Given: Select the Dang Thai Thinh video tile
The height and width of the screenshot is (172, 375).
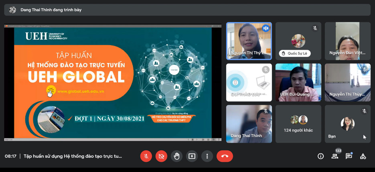Looking at the screenshot, I should pos(249,124).
